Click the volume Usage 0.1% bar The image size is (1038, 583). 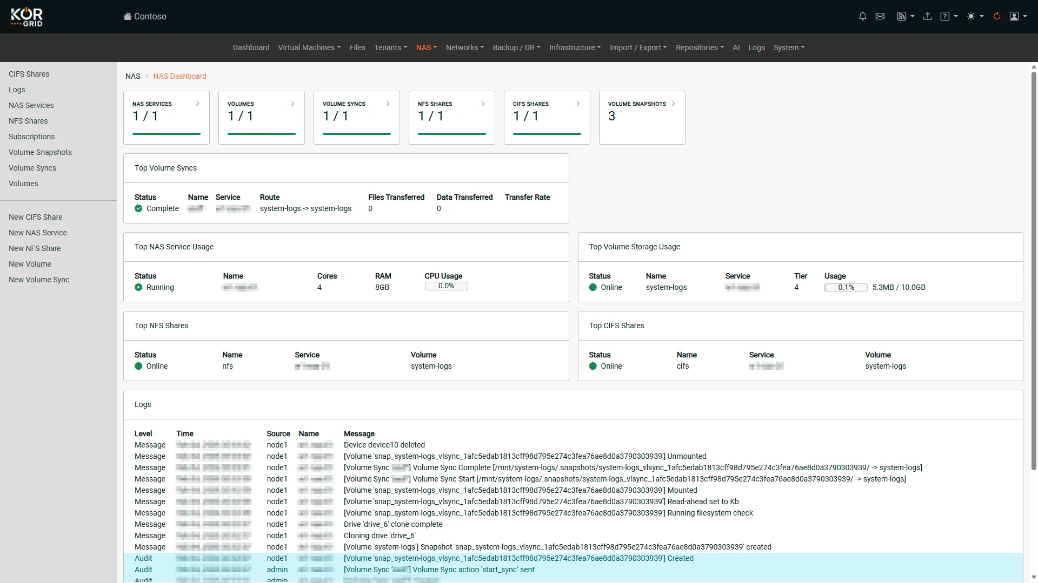(846, 288)
